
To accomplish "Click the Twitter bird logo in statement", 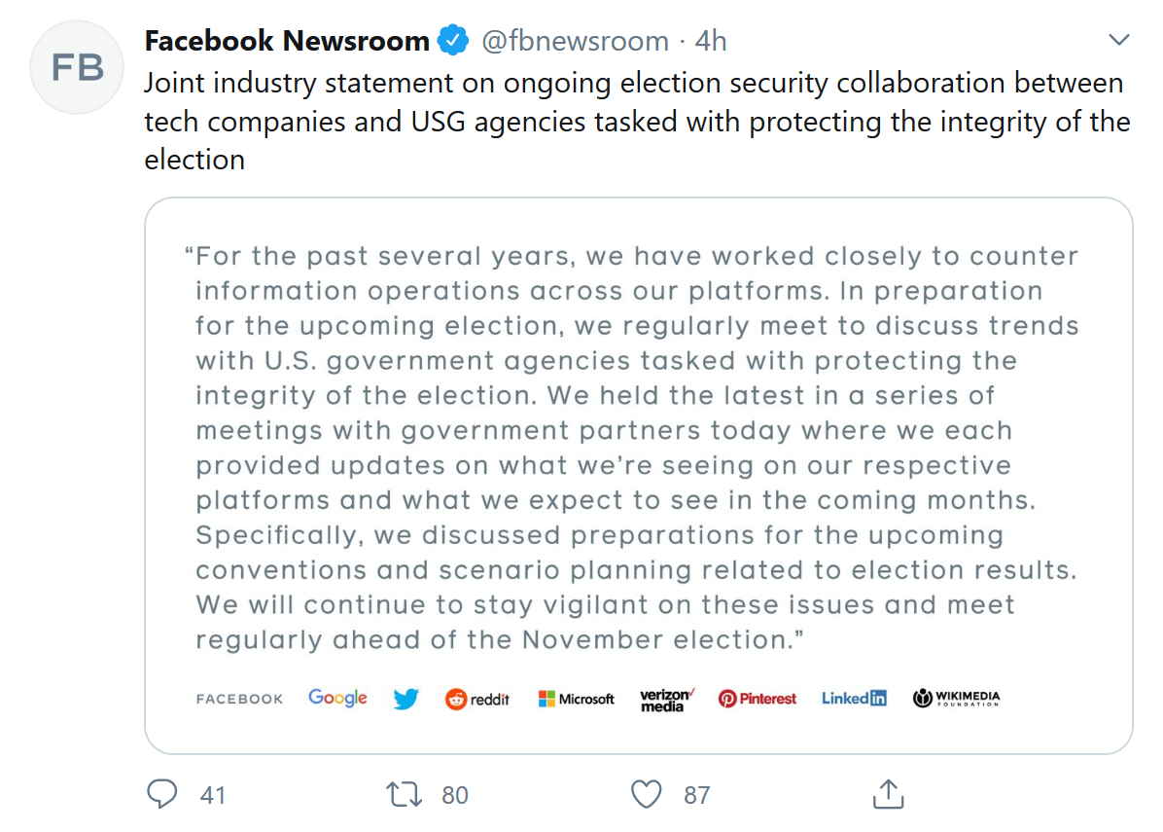I will point(406,699).
